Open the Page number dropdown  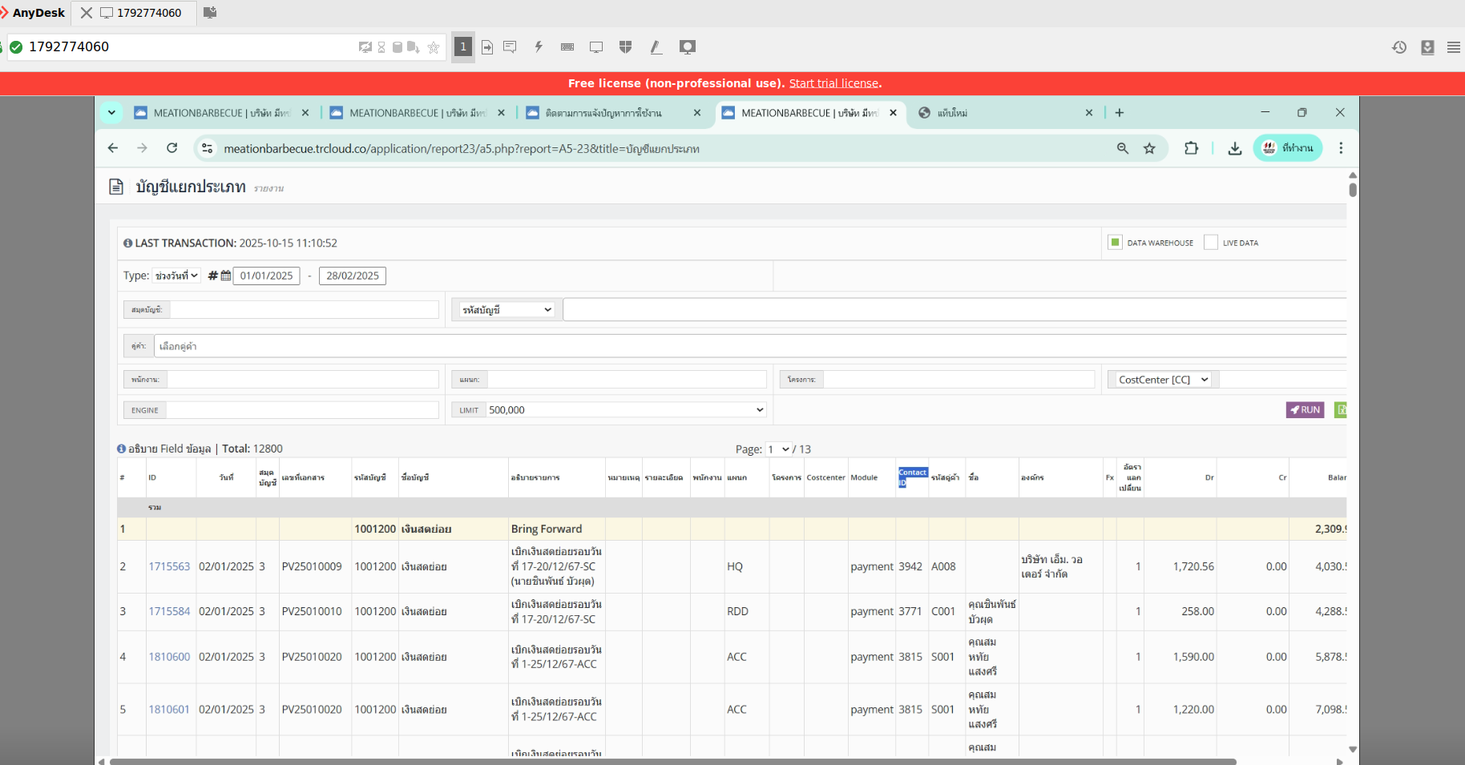pos(778,449)
